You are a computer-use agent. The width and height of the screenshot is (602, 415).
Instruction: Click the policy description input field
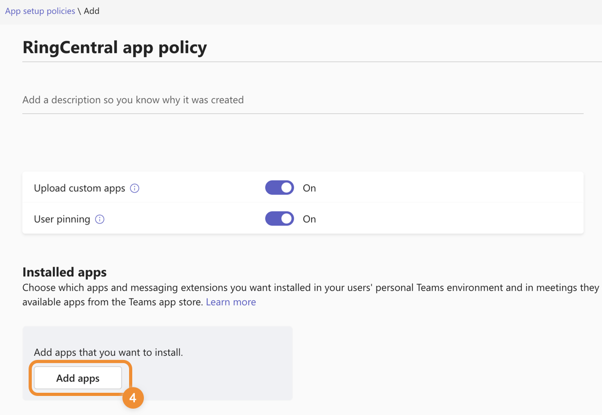tap(303, 100)
